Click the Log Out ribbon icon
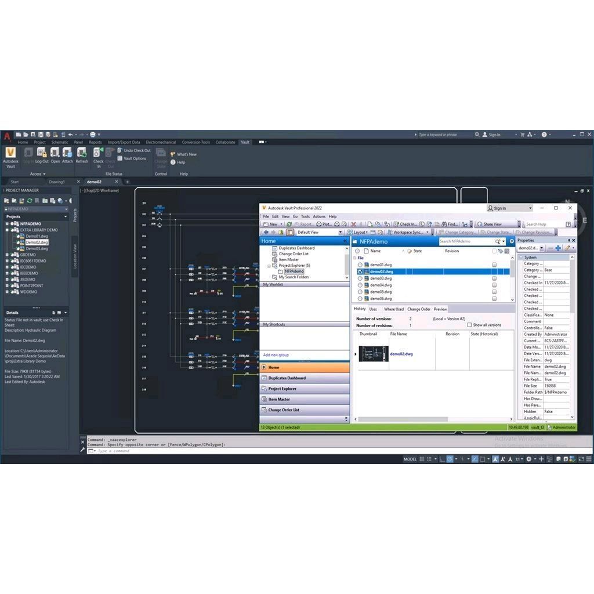Screen dimensions: 594x594 [x=42, y=155]
